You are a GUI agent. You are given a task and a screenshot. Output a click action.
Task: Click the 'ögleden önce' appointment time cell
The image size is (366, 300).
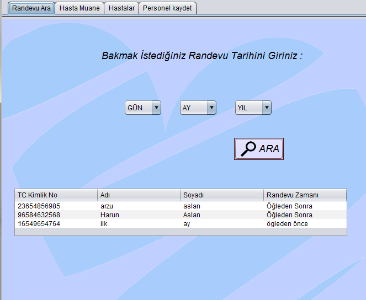click(x=287, y=224)
